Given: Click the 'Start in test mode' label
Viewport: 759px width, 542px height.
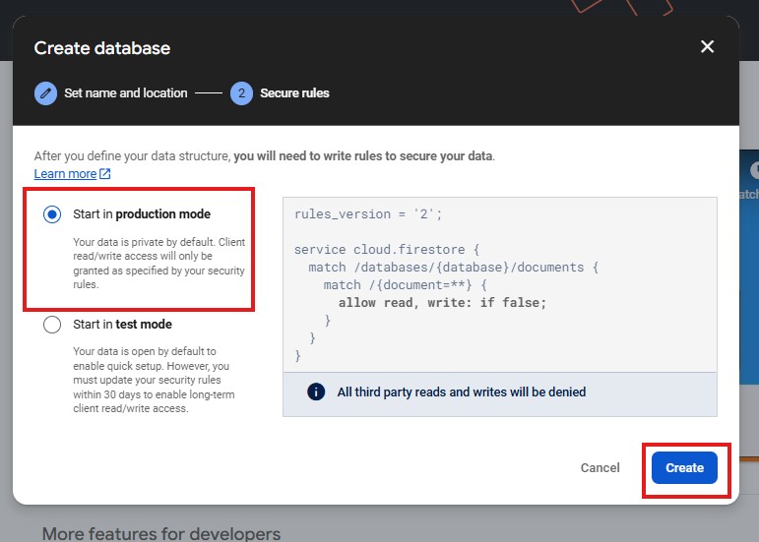Looking at the screenshot, I should [x=123, y=325].
